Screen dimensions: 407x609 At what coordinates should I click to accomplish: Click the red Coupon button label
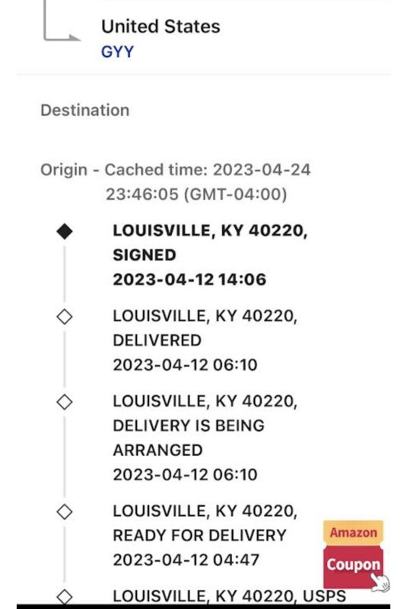[353, 564]
